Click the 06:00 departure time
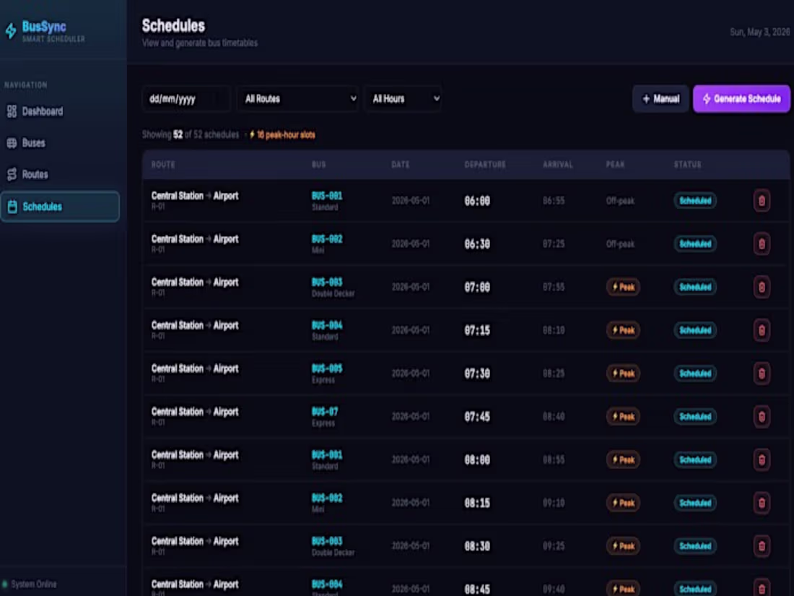The image size is (794, 596). point(477,201)
